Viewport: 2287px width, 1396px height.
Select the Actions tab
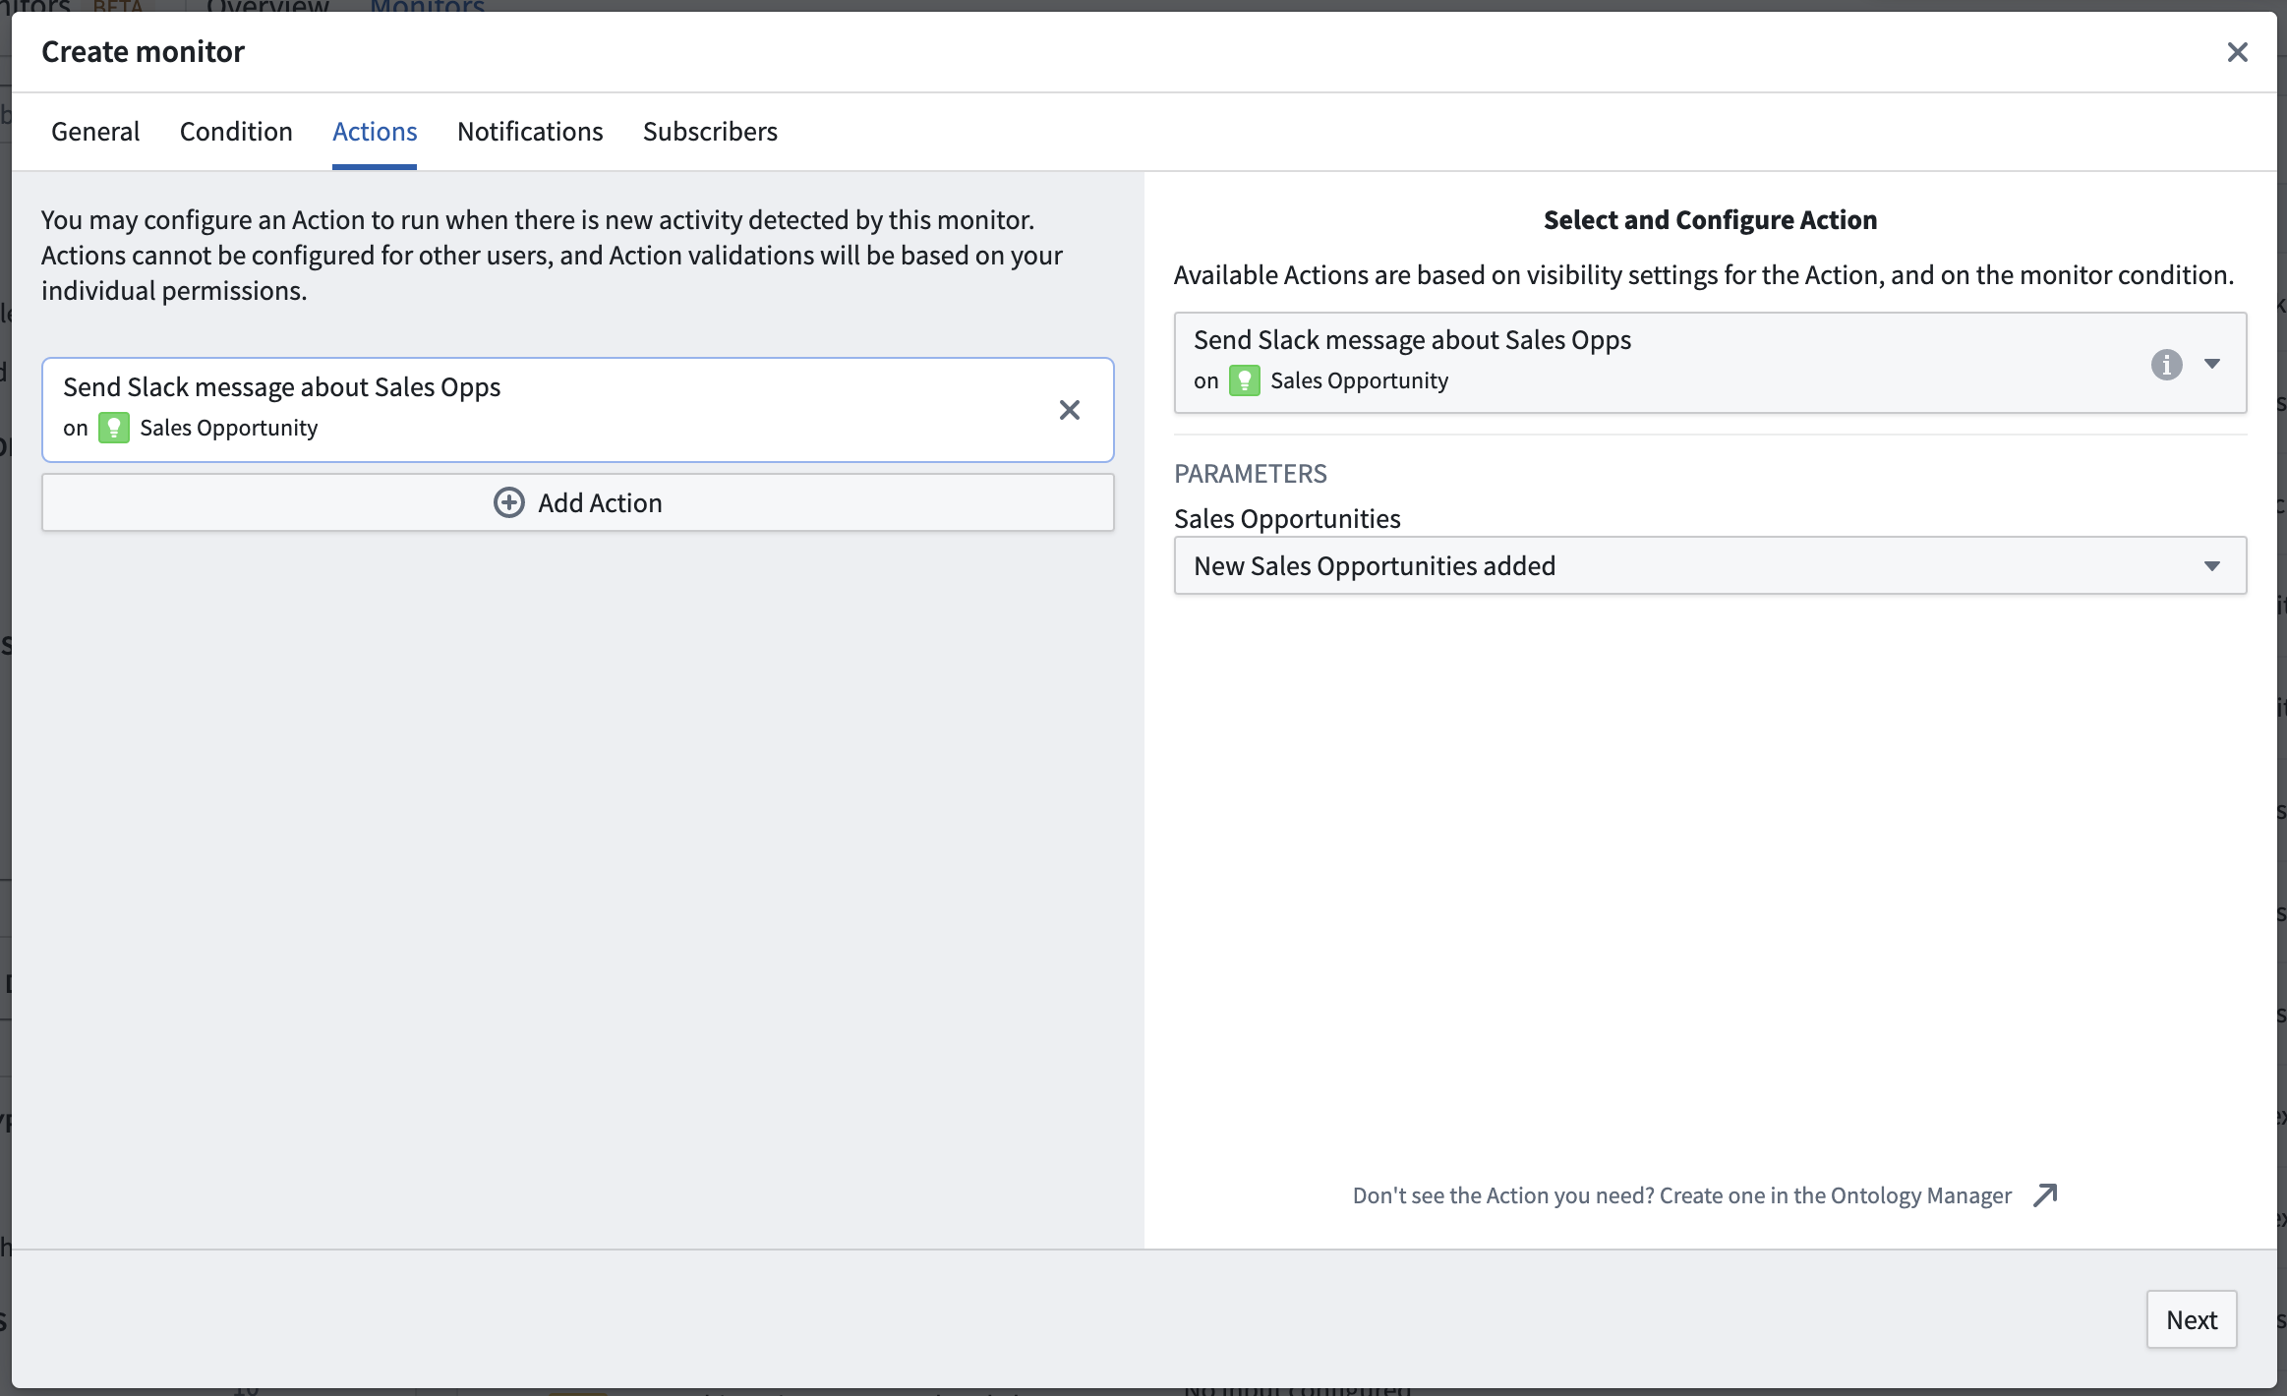tap(375, 132)
